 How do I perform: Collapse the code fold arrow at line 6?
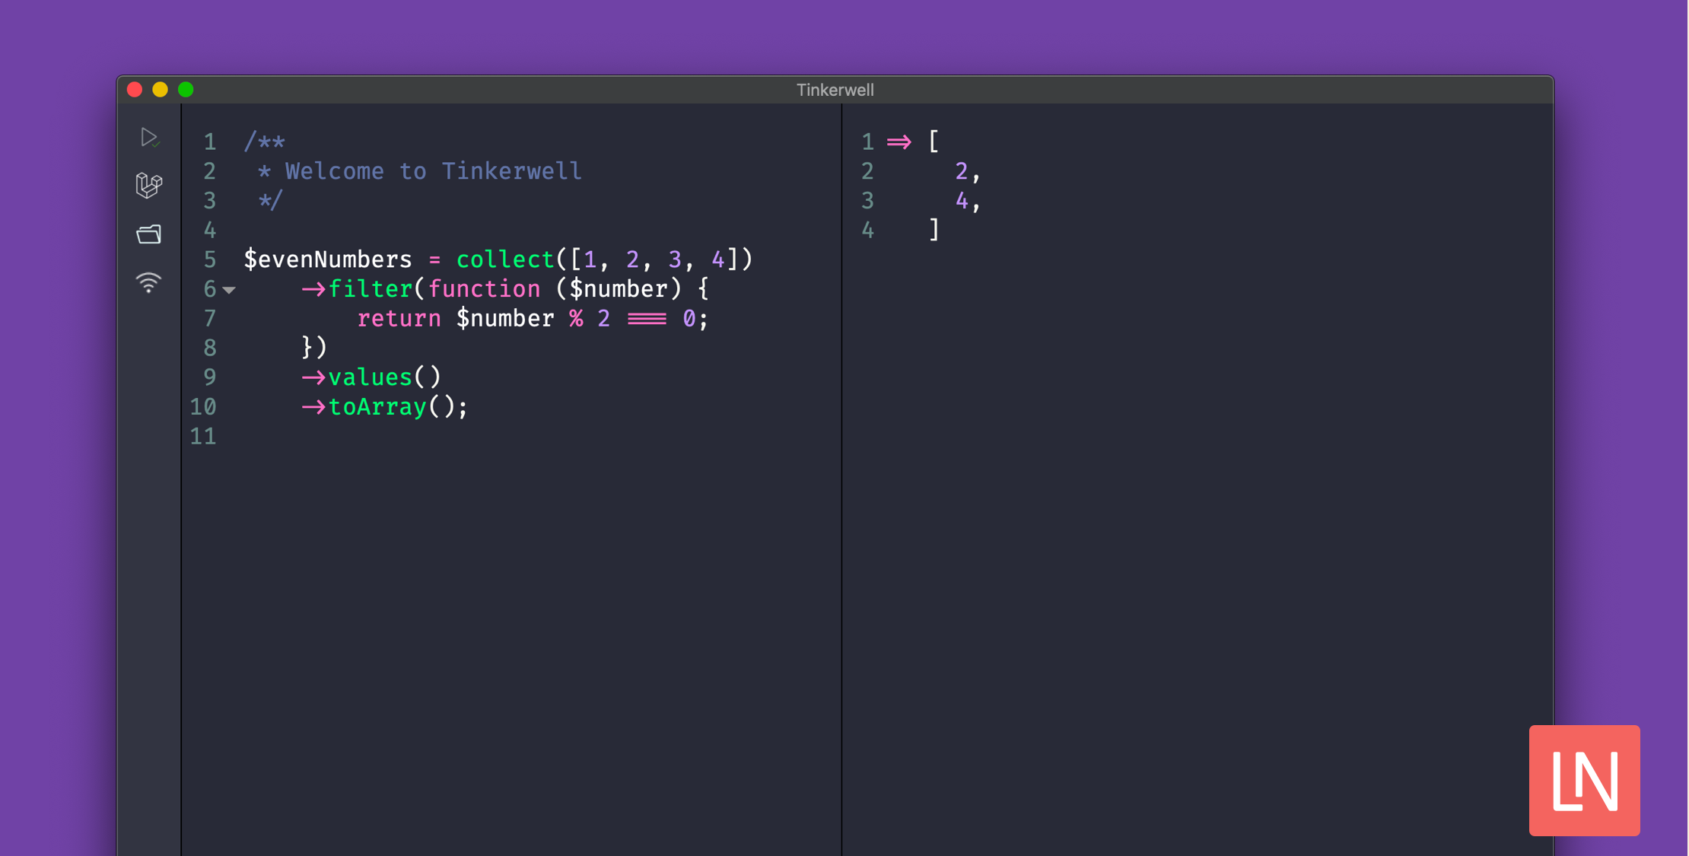coord(229,290)
